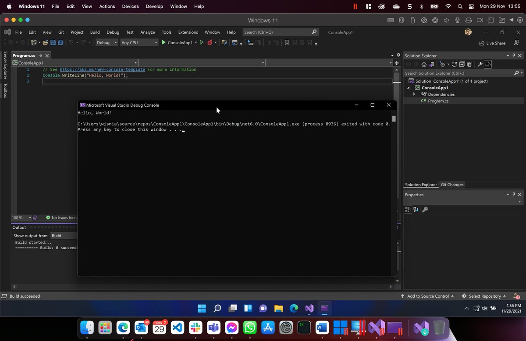
Task: Toggle auto-hide pin on Properties panel
Action: (x=514, y=195)
